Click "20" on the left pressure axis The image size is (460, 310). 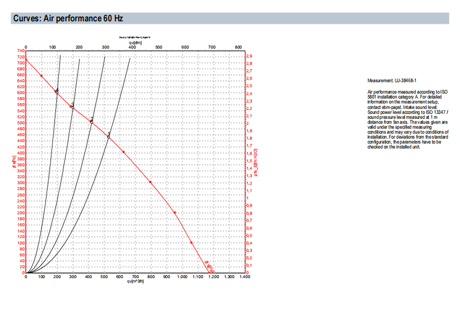coord(22,267)
